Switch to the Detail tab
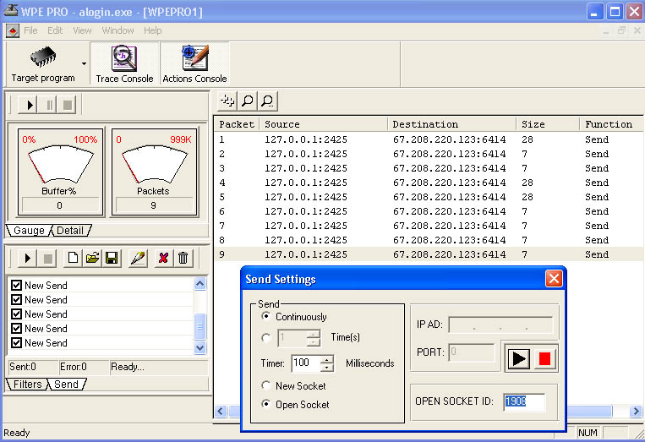Image resolution: width=645 pixels, height=442 pixels. (x=70, y=231)
